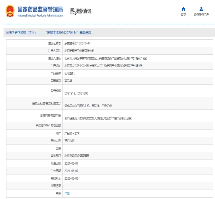
Task: Open the 首页 navigation item
Action: click(183, 15)
